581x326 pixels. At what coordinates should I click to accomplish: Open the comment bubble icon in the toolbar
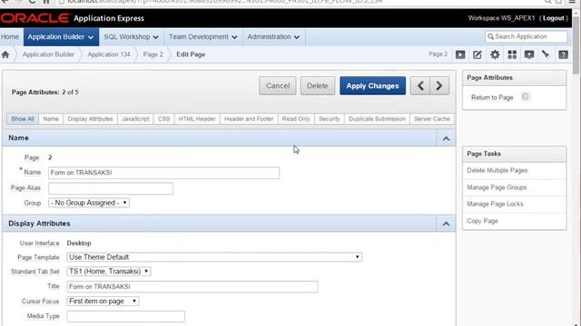tap(529, 54)
